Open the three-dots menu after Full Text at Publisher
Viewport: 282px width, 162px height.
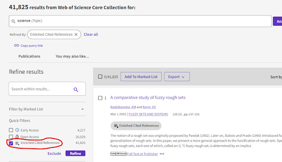[162, 154]
